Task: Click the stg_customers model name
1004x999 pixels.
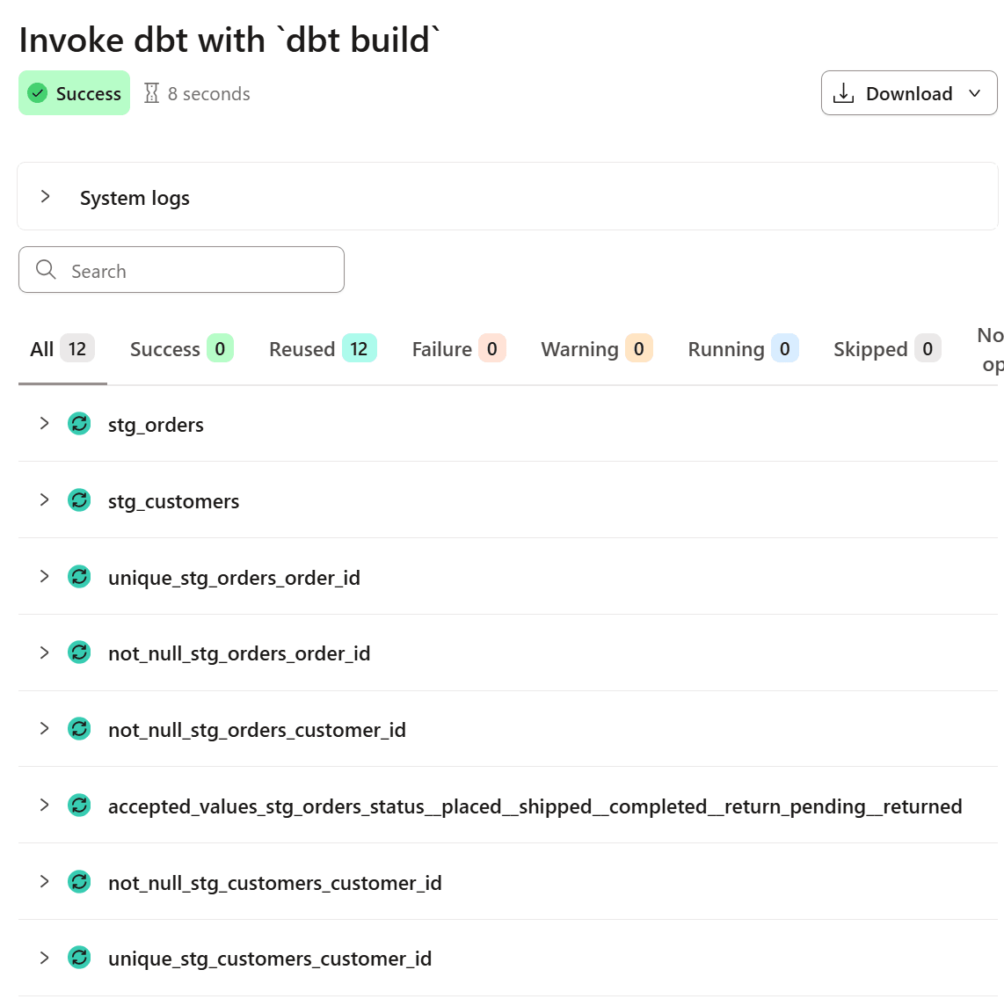Action: coord(173,500)
